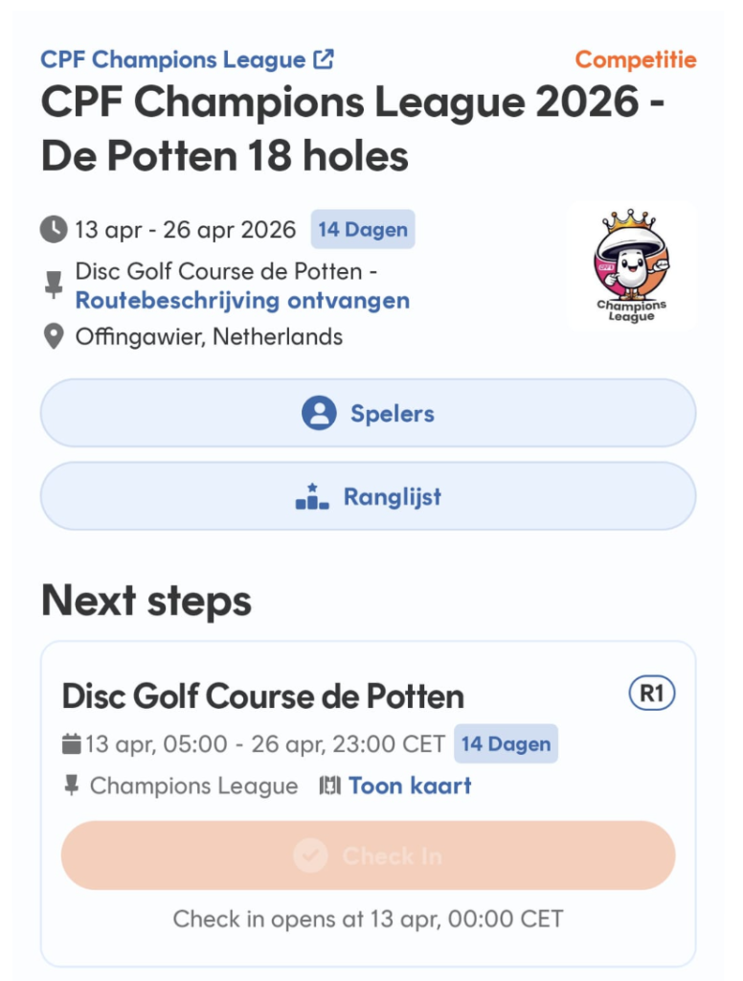The image size is (743, 981).
Task: Show the course map via Toon kaart
Action: 410,787
